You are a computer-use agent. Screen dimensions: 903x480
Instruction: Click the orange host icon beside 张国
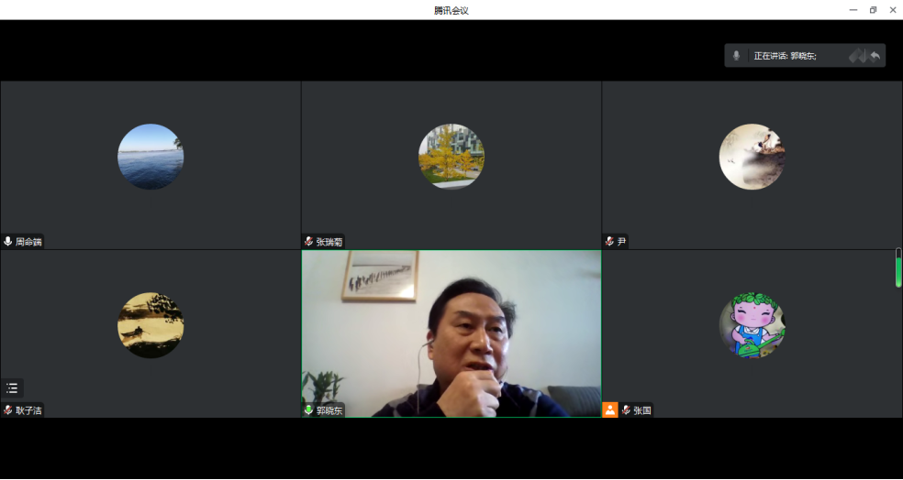pyautogui.click(x=610, y=410)
